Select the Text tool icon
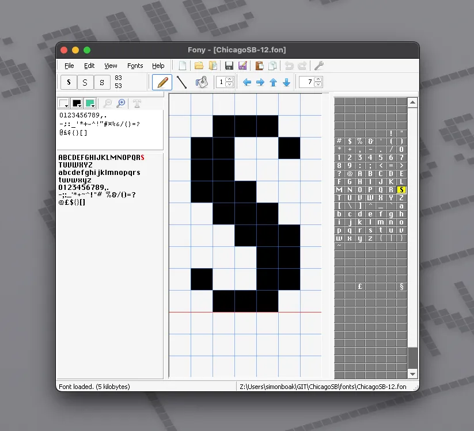Viewport: 474px width, 431px height. [136, 104]
